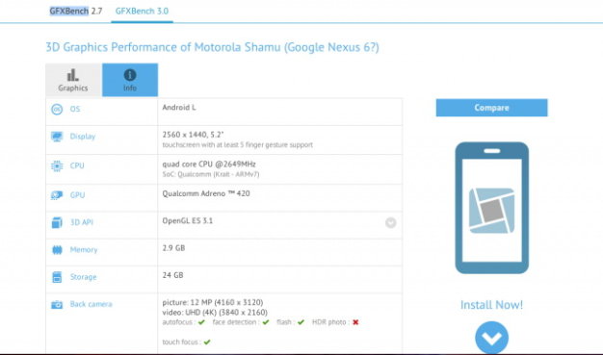Viewport: 603px width, 355px height.
Task: Click the 'GPU' row label
Action: [x=77, y=194]
